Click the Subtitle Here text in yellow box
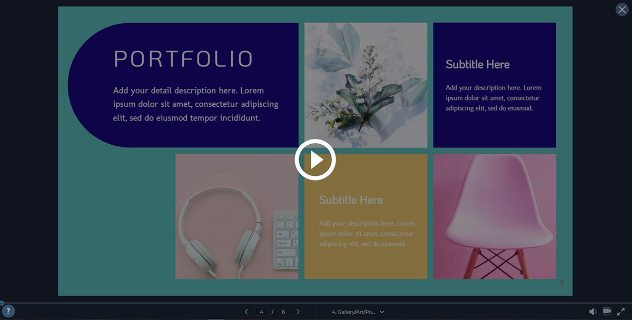This screenshot has width=632, height=320. pos(351,200)
